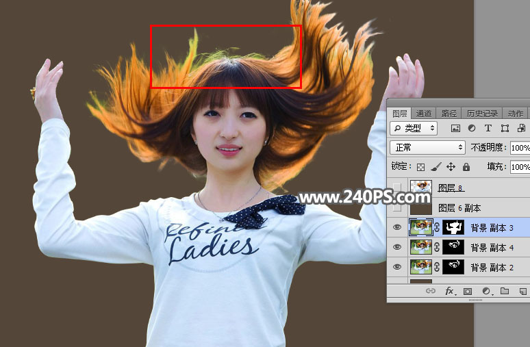Filter layers by shape layer icon
Image resolution: width=530 pixels, height=347 pixels.
tap(505, 129)
